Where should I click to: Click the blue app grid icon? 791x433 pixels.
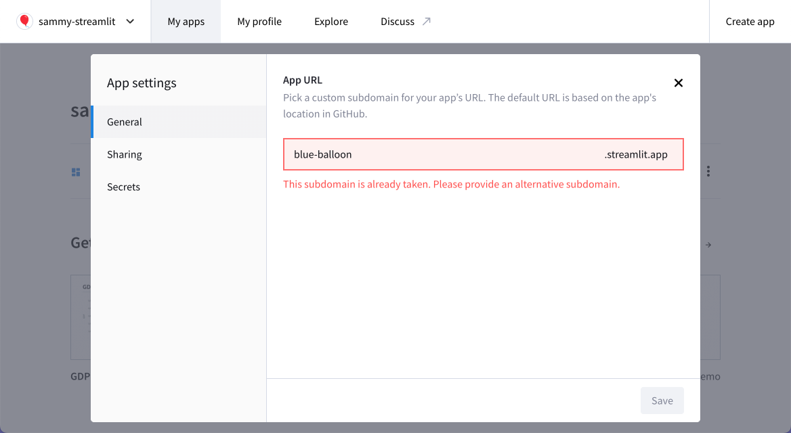pyautogui.click(x=75, y=171)
